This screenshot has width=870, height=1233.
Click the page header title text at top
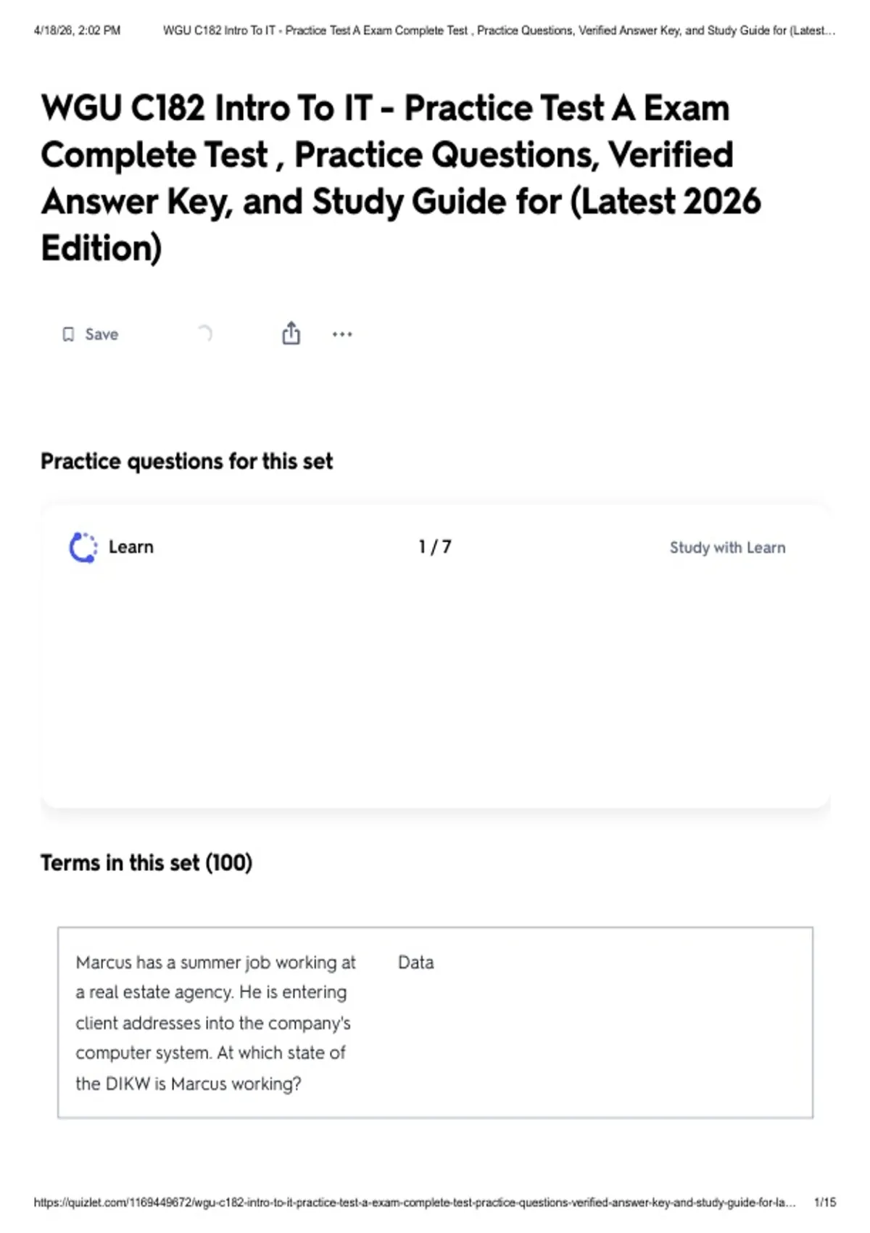499,30
